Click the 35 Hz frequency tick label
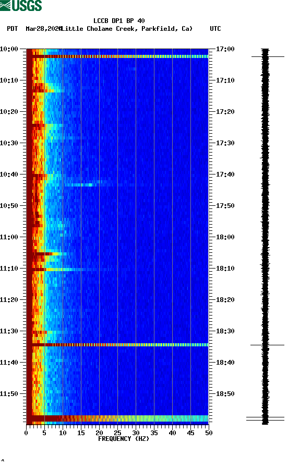Viewport: 288px width, 466px height. coord(154,433)
